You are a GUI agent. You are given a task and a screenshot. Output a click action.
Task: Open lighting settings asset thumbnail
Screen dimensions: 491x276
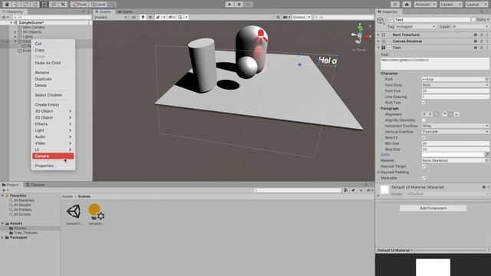coord(96,212)
